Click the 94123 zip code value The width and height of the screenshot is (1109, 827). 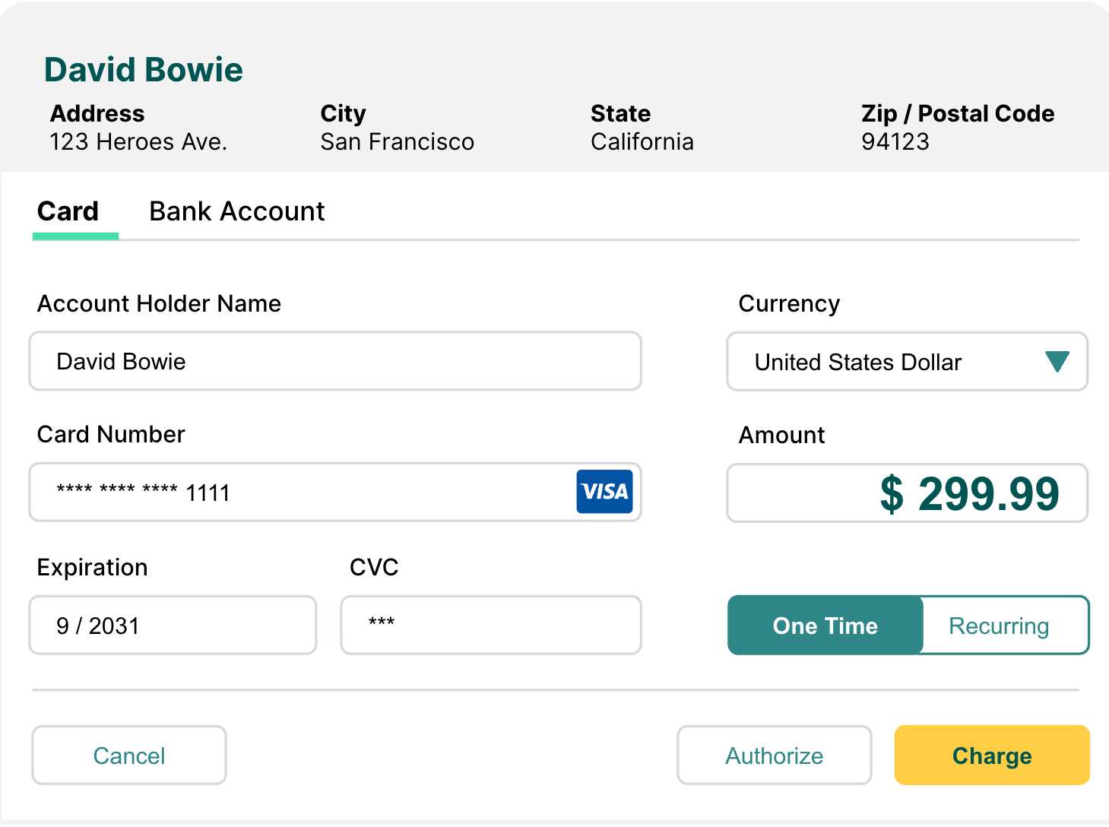coord(895,142)
